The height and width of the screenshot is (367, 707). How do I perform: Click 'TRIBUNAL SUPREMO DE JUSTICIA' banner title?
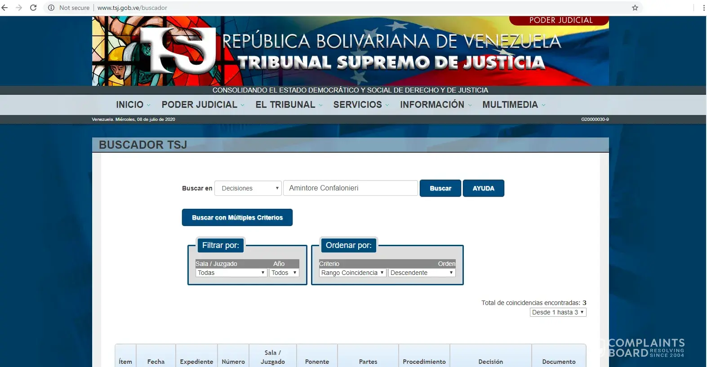[391, 62]
